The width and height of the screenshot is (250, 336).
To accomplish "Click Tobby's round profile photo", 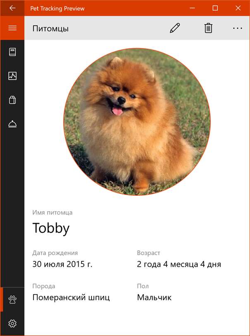I will coord(137,122).
